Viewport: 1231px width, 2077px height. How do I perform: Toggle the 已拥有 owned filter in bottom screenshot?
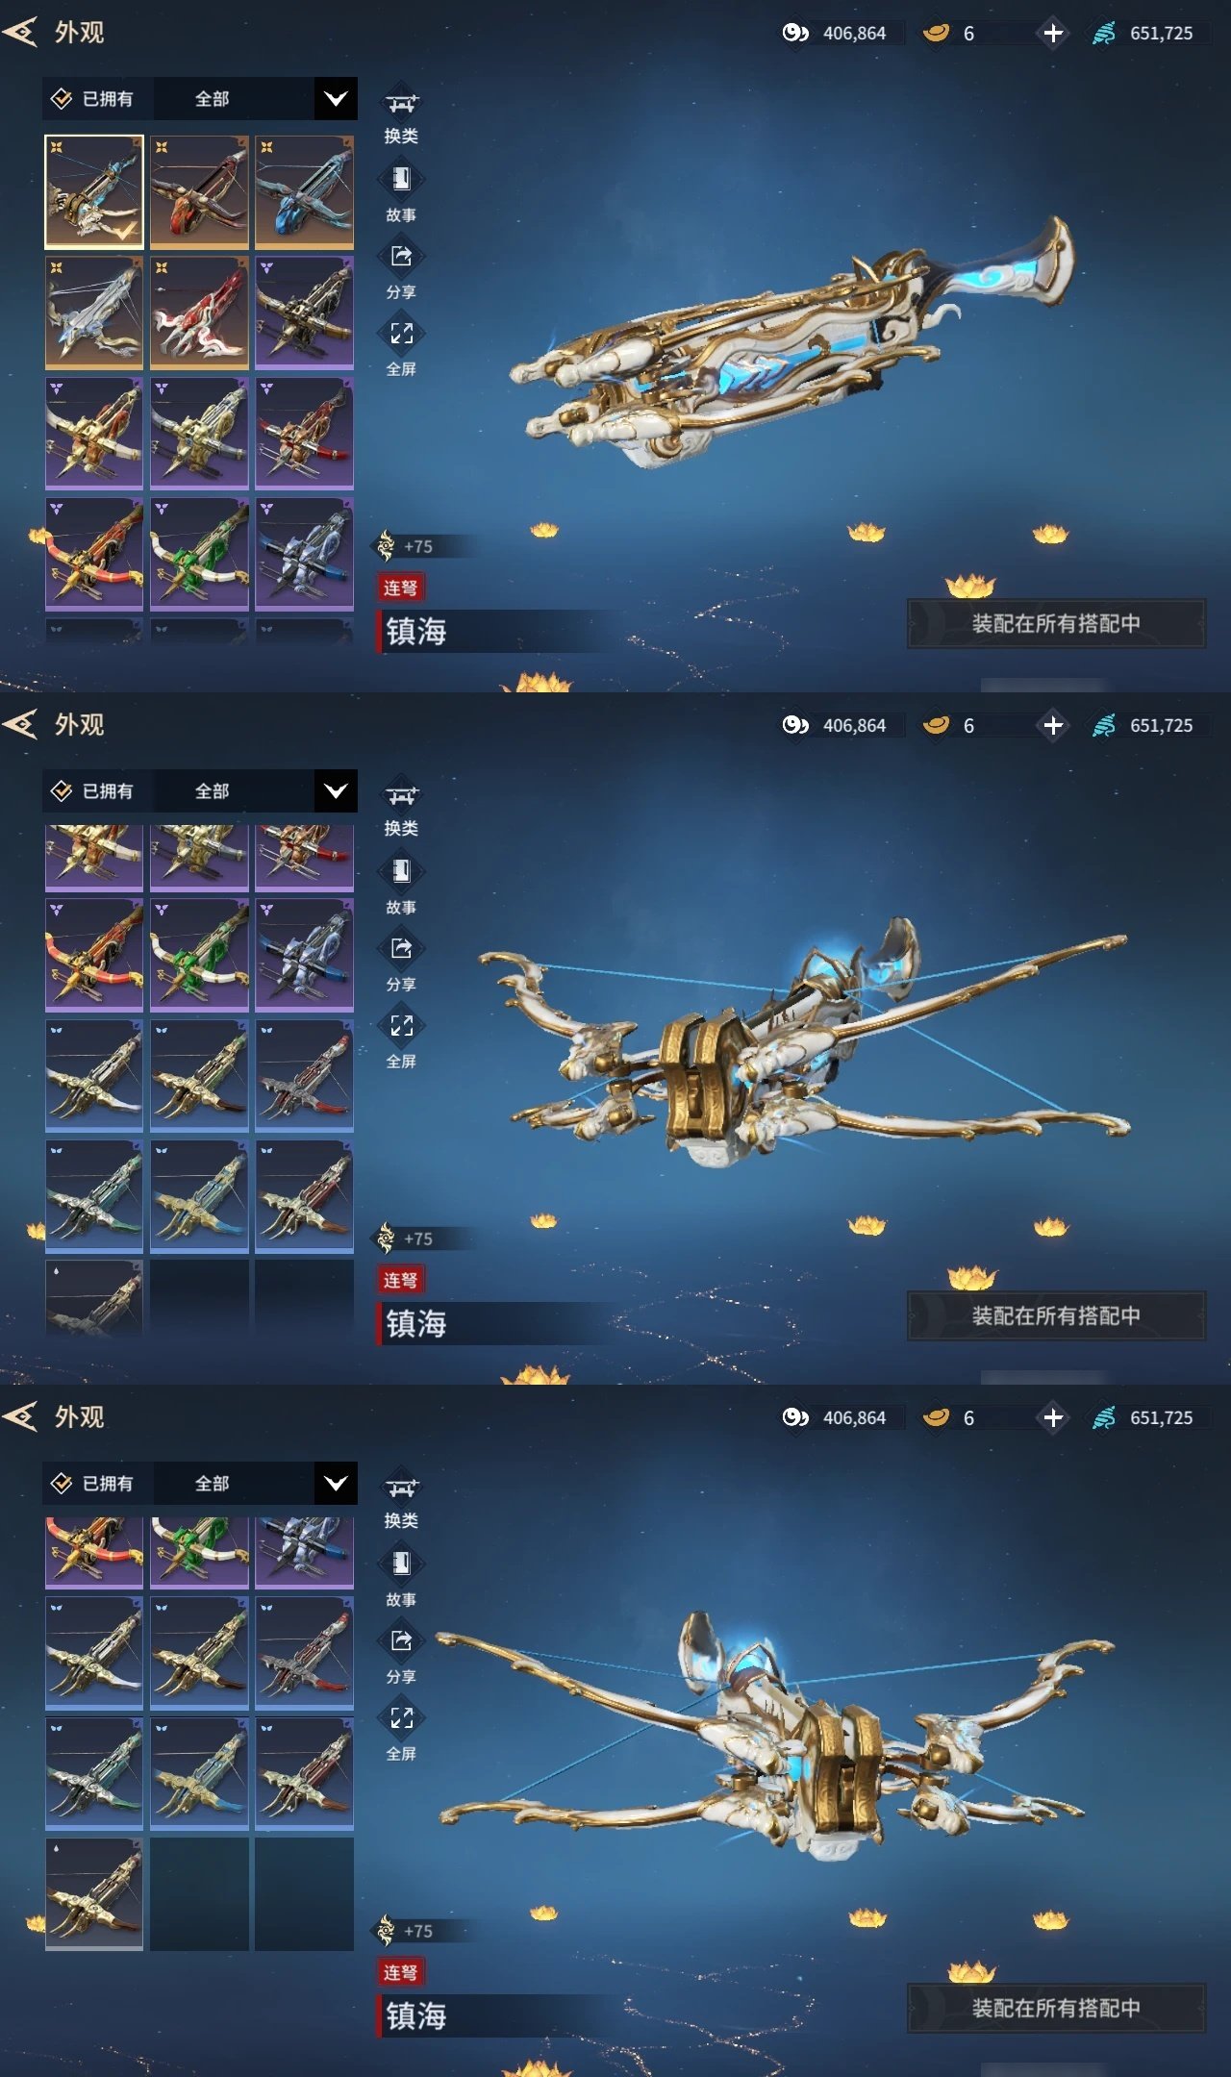pos(93,1483)
